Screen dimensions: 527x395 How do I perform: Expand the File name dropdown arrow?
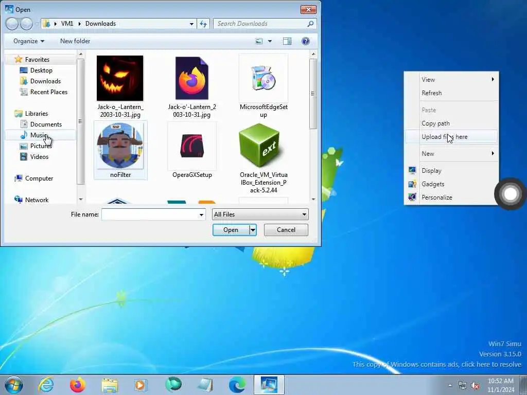click(201, 214)
